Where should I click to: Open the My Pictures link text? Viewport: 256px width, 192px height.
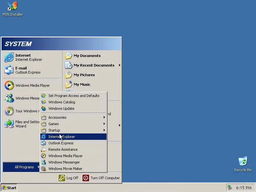[x=84, y=75]
